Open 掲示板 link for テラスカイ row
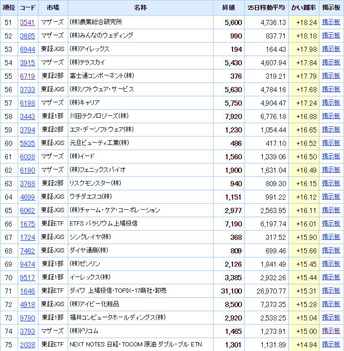The image size is (344, 351). tap(331, 63)
